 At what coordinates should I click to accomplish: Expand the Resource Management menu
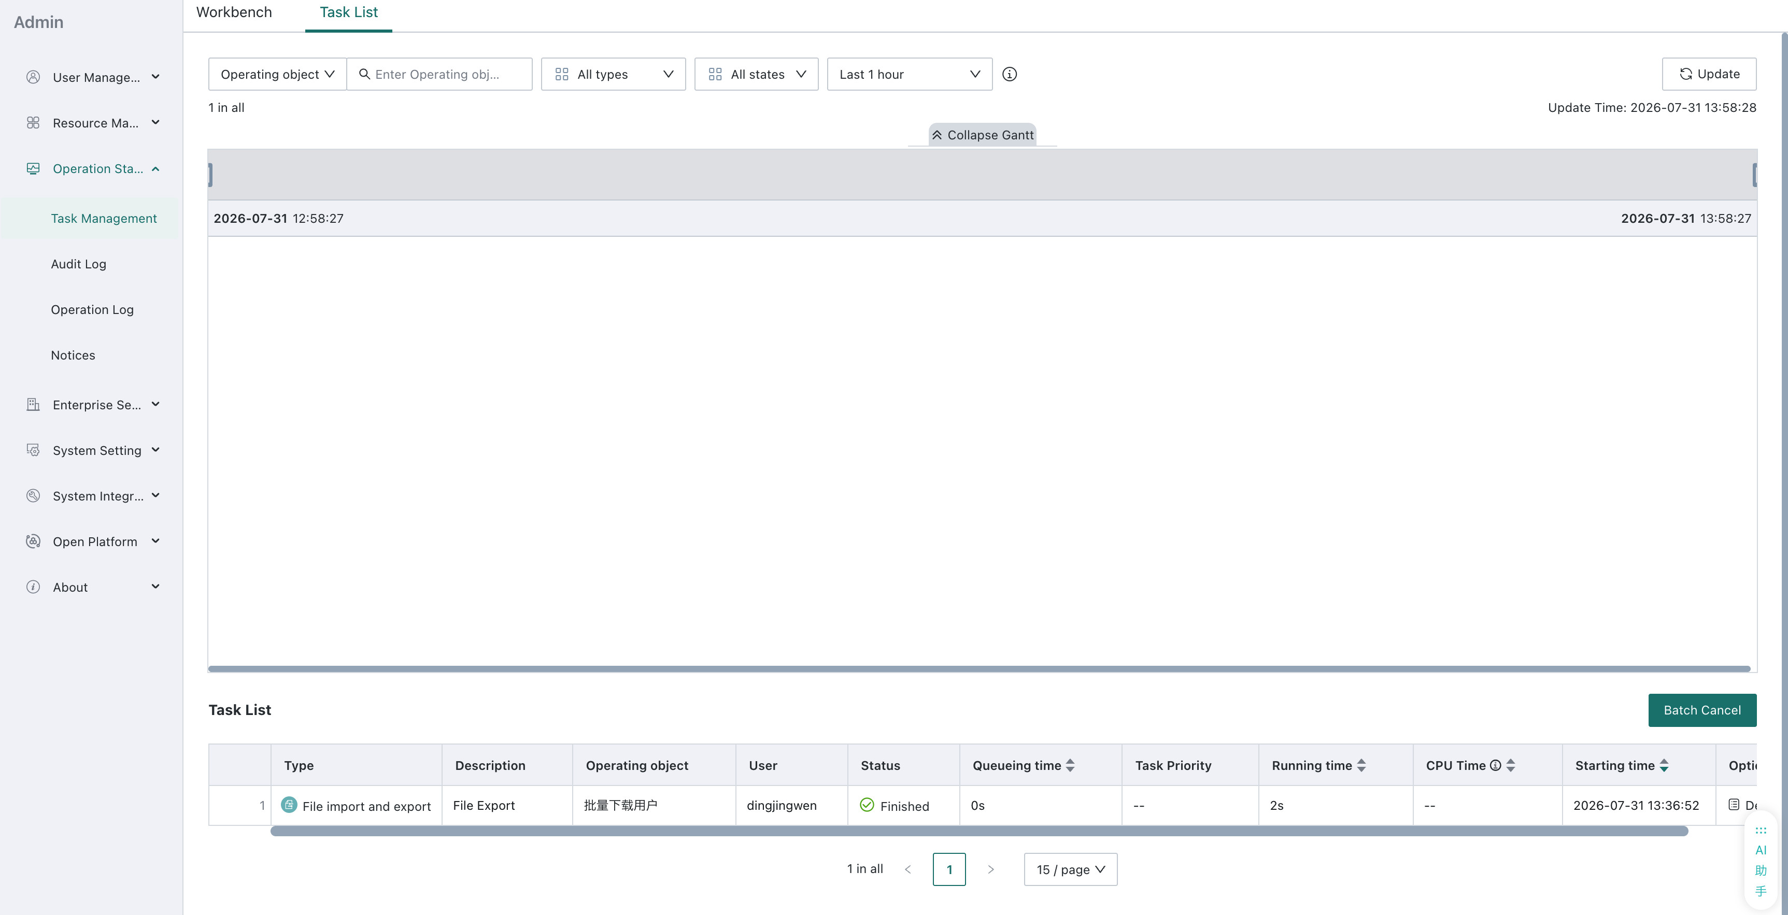tap(155, 123)
